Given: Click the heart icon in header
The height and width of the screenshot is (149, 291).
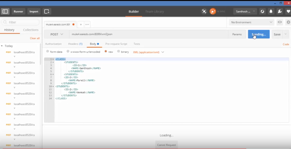Looking at the screenshot, I should click(288, 11).
